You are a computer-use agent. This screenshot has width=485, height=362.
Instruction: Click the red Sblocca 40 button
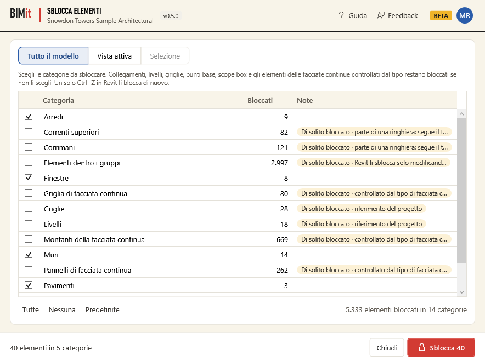tap(441, 348)
